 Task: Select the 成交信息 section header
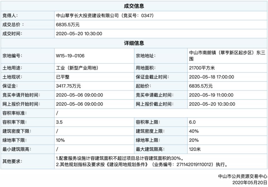tap(134, 6)
